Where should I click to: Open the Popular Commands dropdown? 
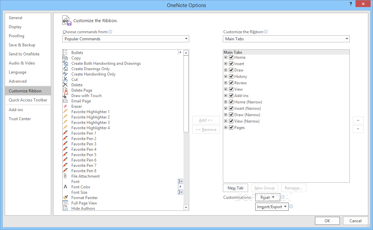(126, 39)
